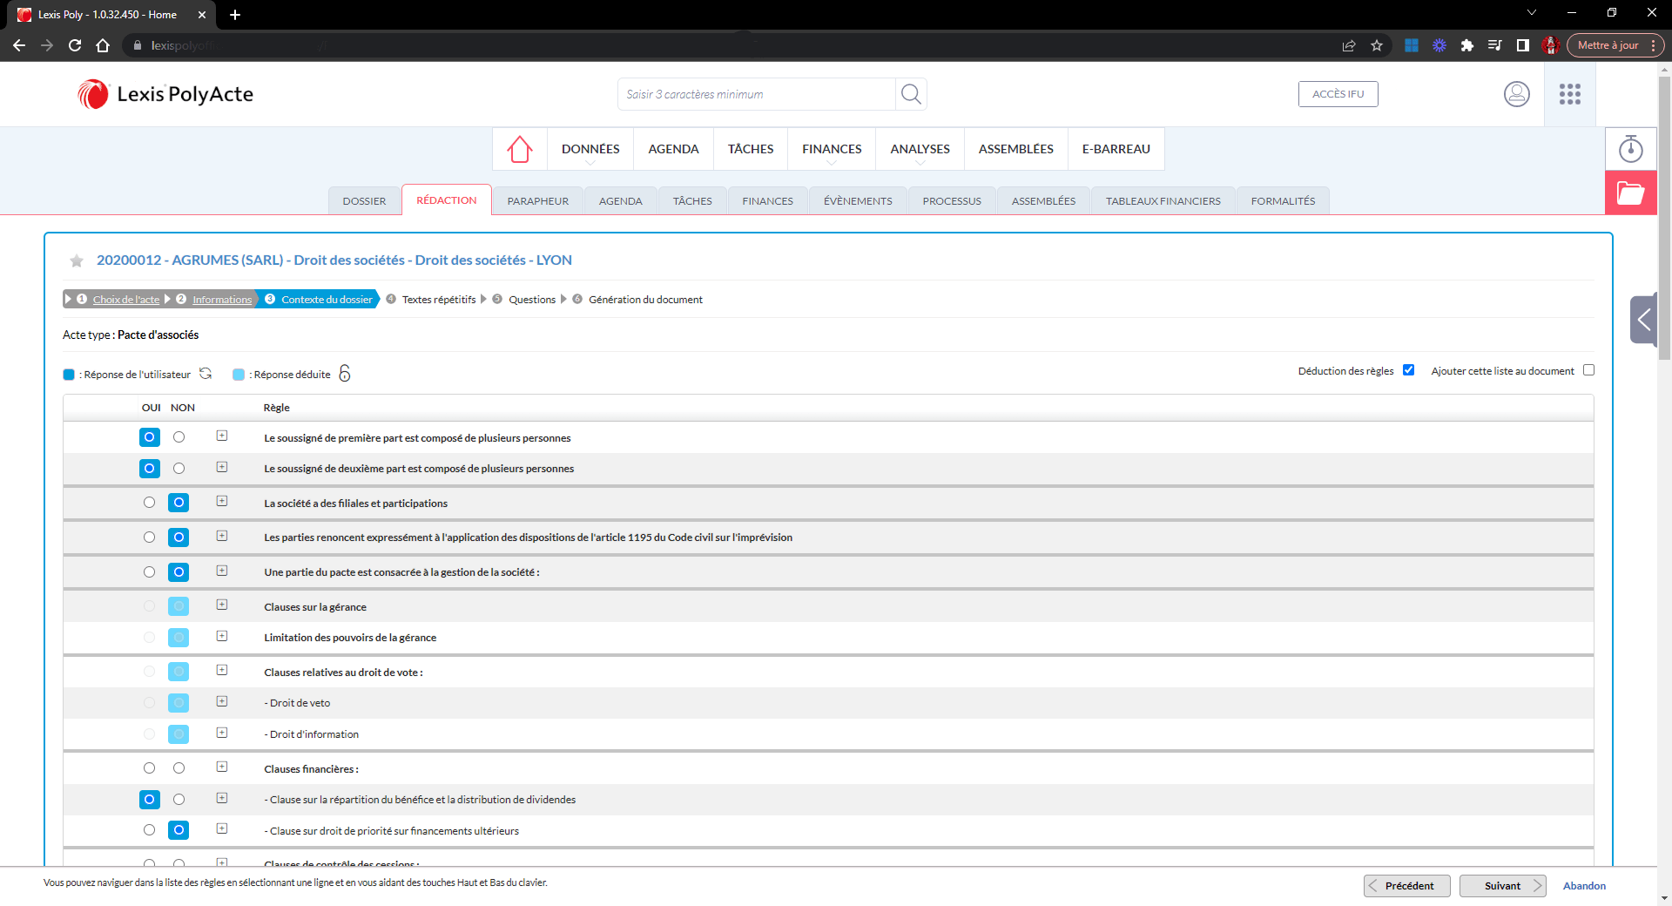Click the red home icon in navigation
The height and width of the screenshot is (906, 1672).
click(x=520, y=149)
